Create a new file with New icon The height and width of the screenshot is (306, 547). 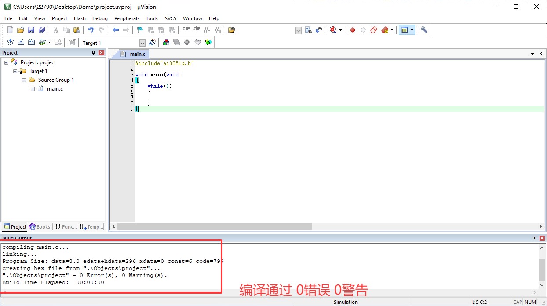(10, 30)
